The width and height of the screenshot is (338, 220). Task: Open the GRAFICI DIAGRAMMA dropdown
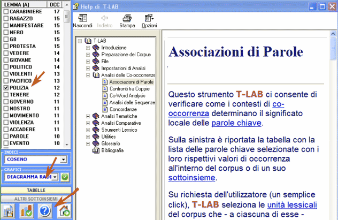click(x=55, y=177)
